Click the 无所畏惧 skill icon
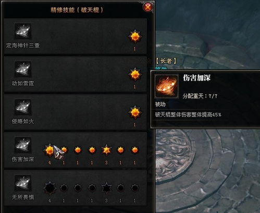 (x=23, y=183)
